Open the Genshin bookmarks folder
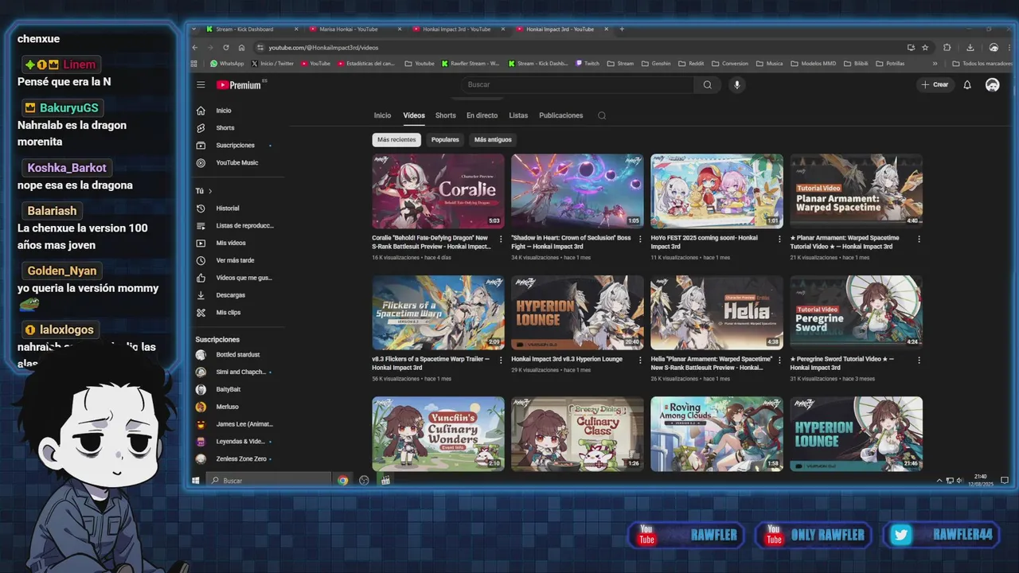This screenshot has width=1019, height=573. pyautogui.click(x=656, y=64)
